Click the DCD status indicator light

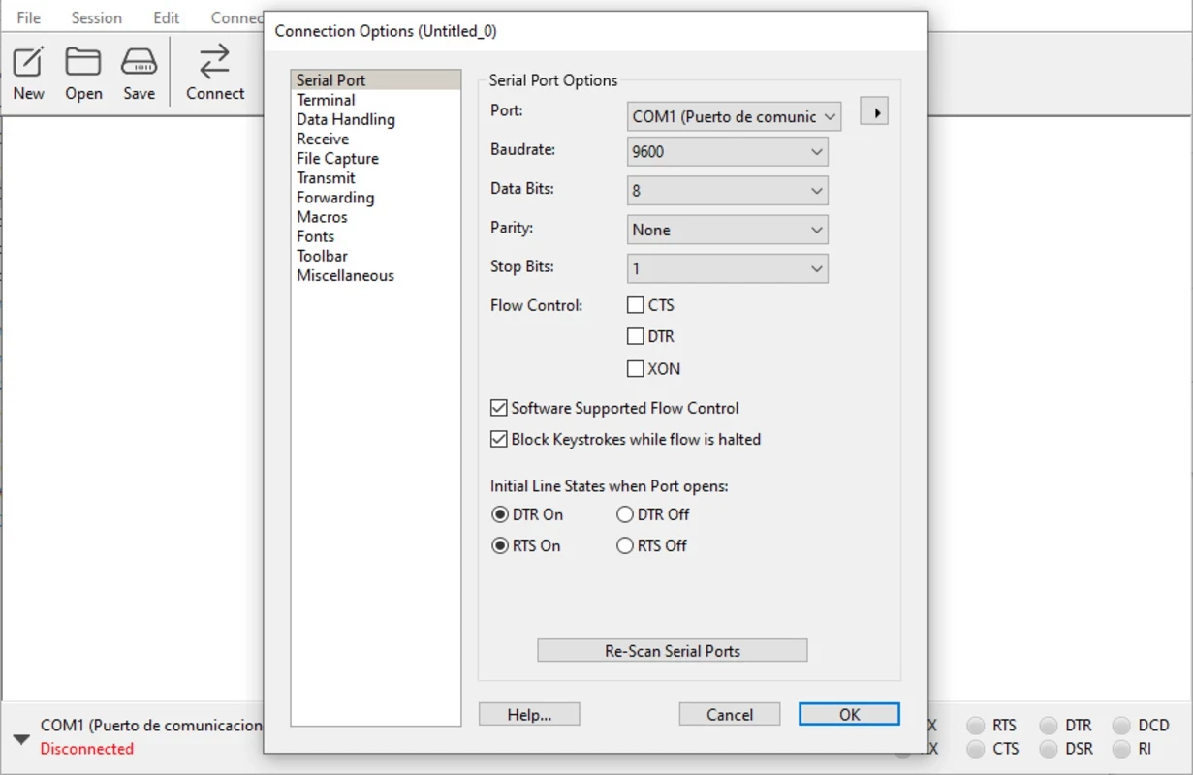tap(1121, 726)
